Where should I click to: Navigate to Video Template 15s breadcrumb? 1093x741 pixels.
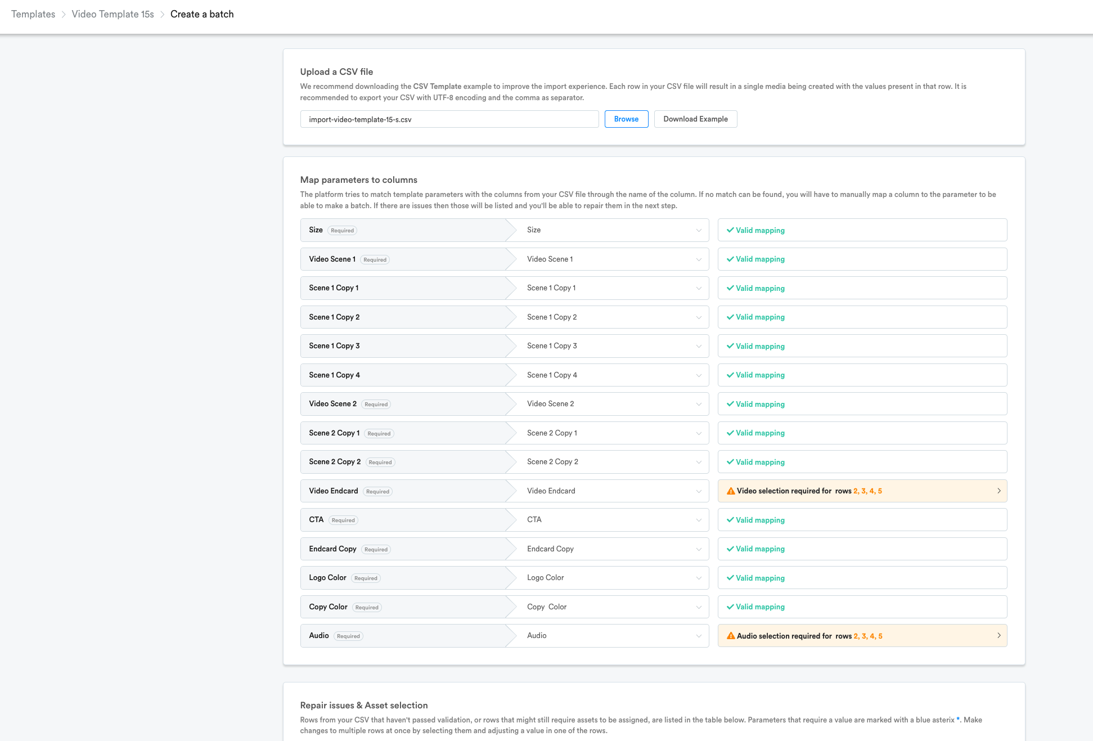point(113,14)
